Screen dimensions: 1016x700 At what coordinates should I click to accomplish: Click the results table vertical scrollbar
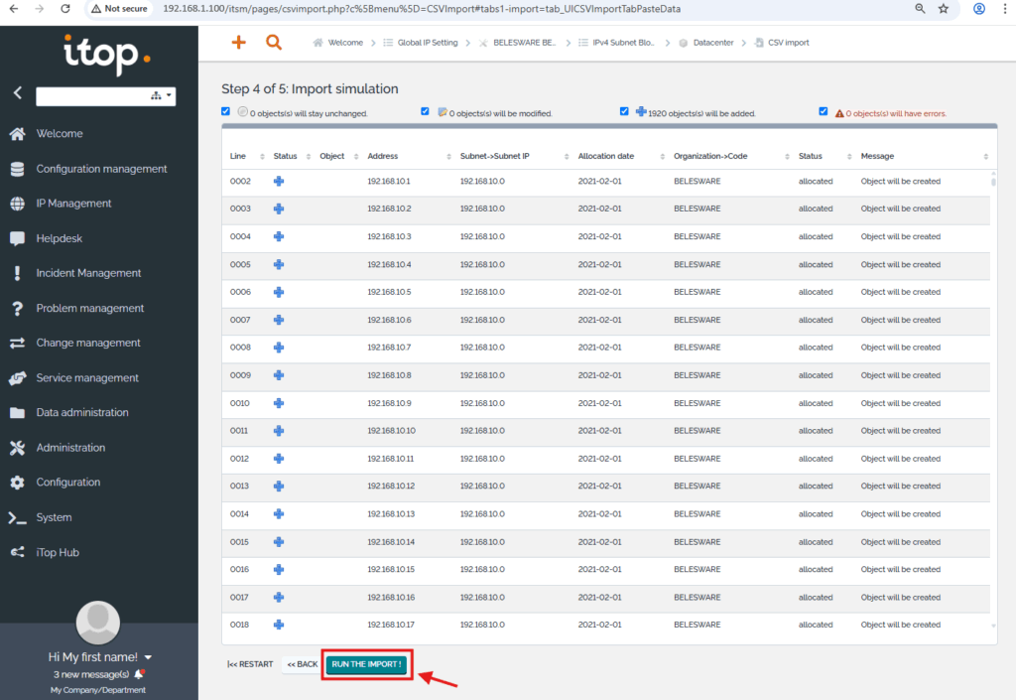993,397
